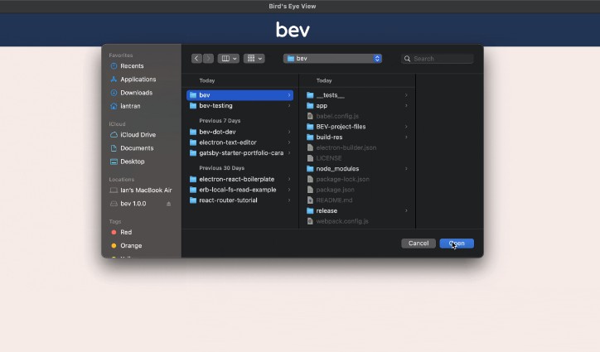The image size is (600, 352).
Task: Open the grid grouping options dropdown
Action: click(254, 59)
